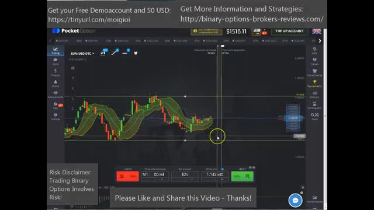Image resolution: width=374 pixels, height=210 pixels.
Task: Open the Settings gear in left sidebar
Action: point(56,117)
